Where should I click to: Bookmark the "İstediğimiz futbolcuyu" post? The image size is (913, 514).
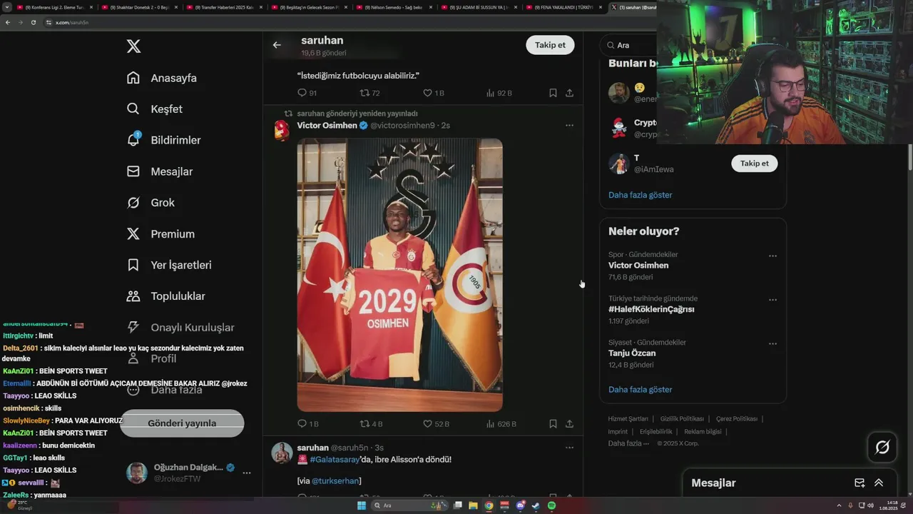point(553,93)
